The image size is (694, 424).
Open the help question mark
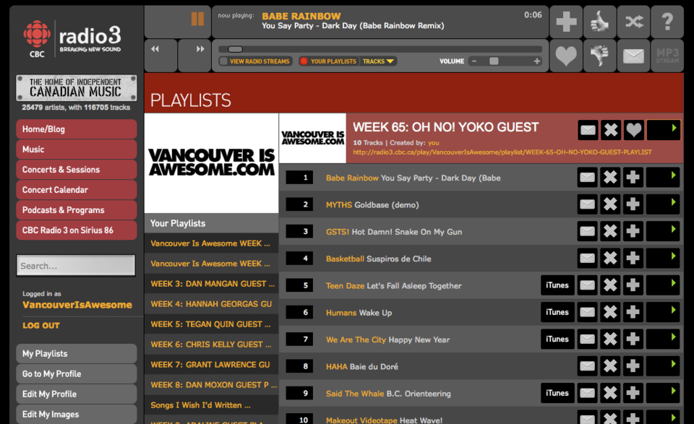(667, 21)
